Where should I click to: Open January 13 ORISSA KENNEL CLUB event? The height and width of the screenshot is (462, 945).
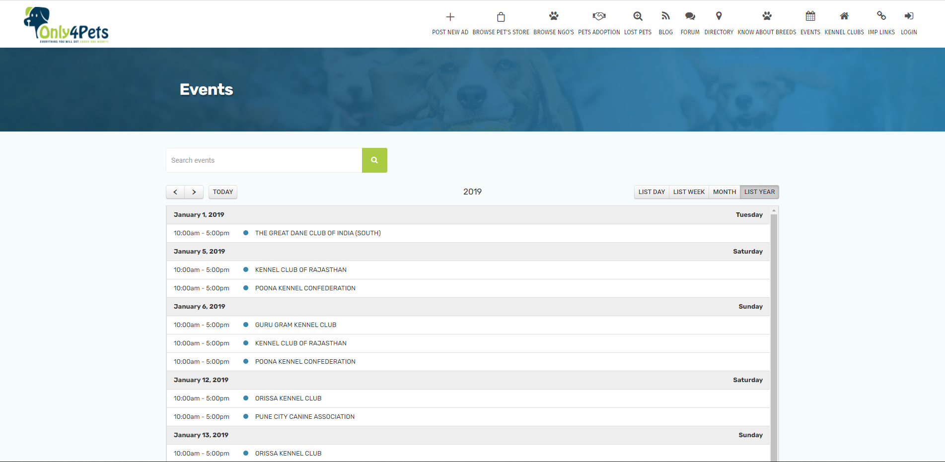click(288, 454)
